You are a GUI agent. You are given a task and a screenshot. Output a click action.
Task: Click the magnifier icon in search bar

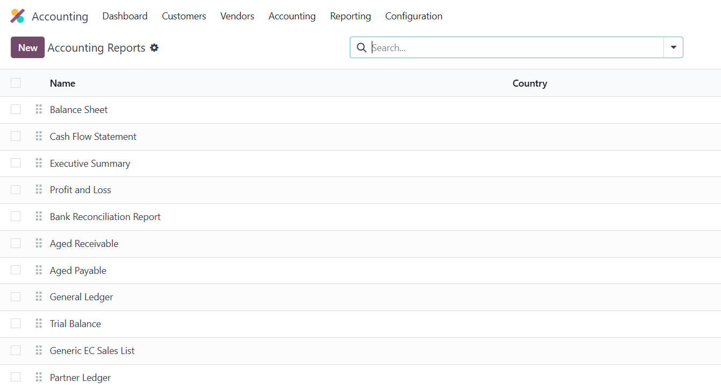pos(362,48)
